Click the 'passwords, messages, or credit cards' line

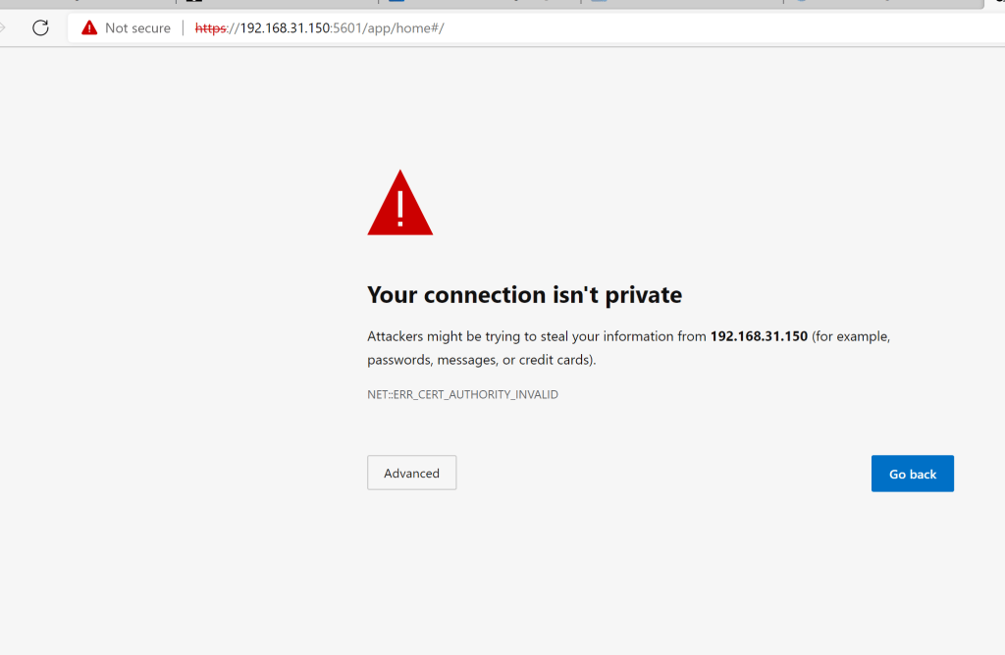(x=481, y=360)
